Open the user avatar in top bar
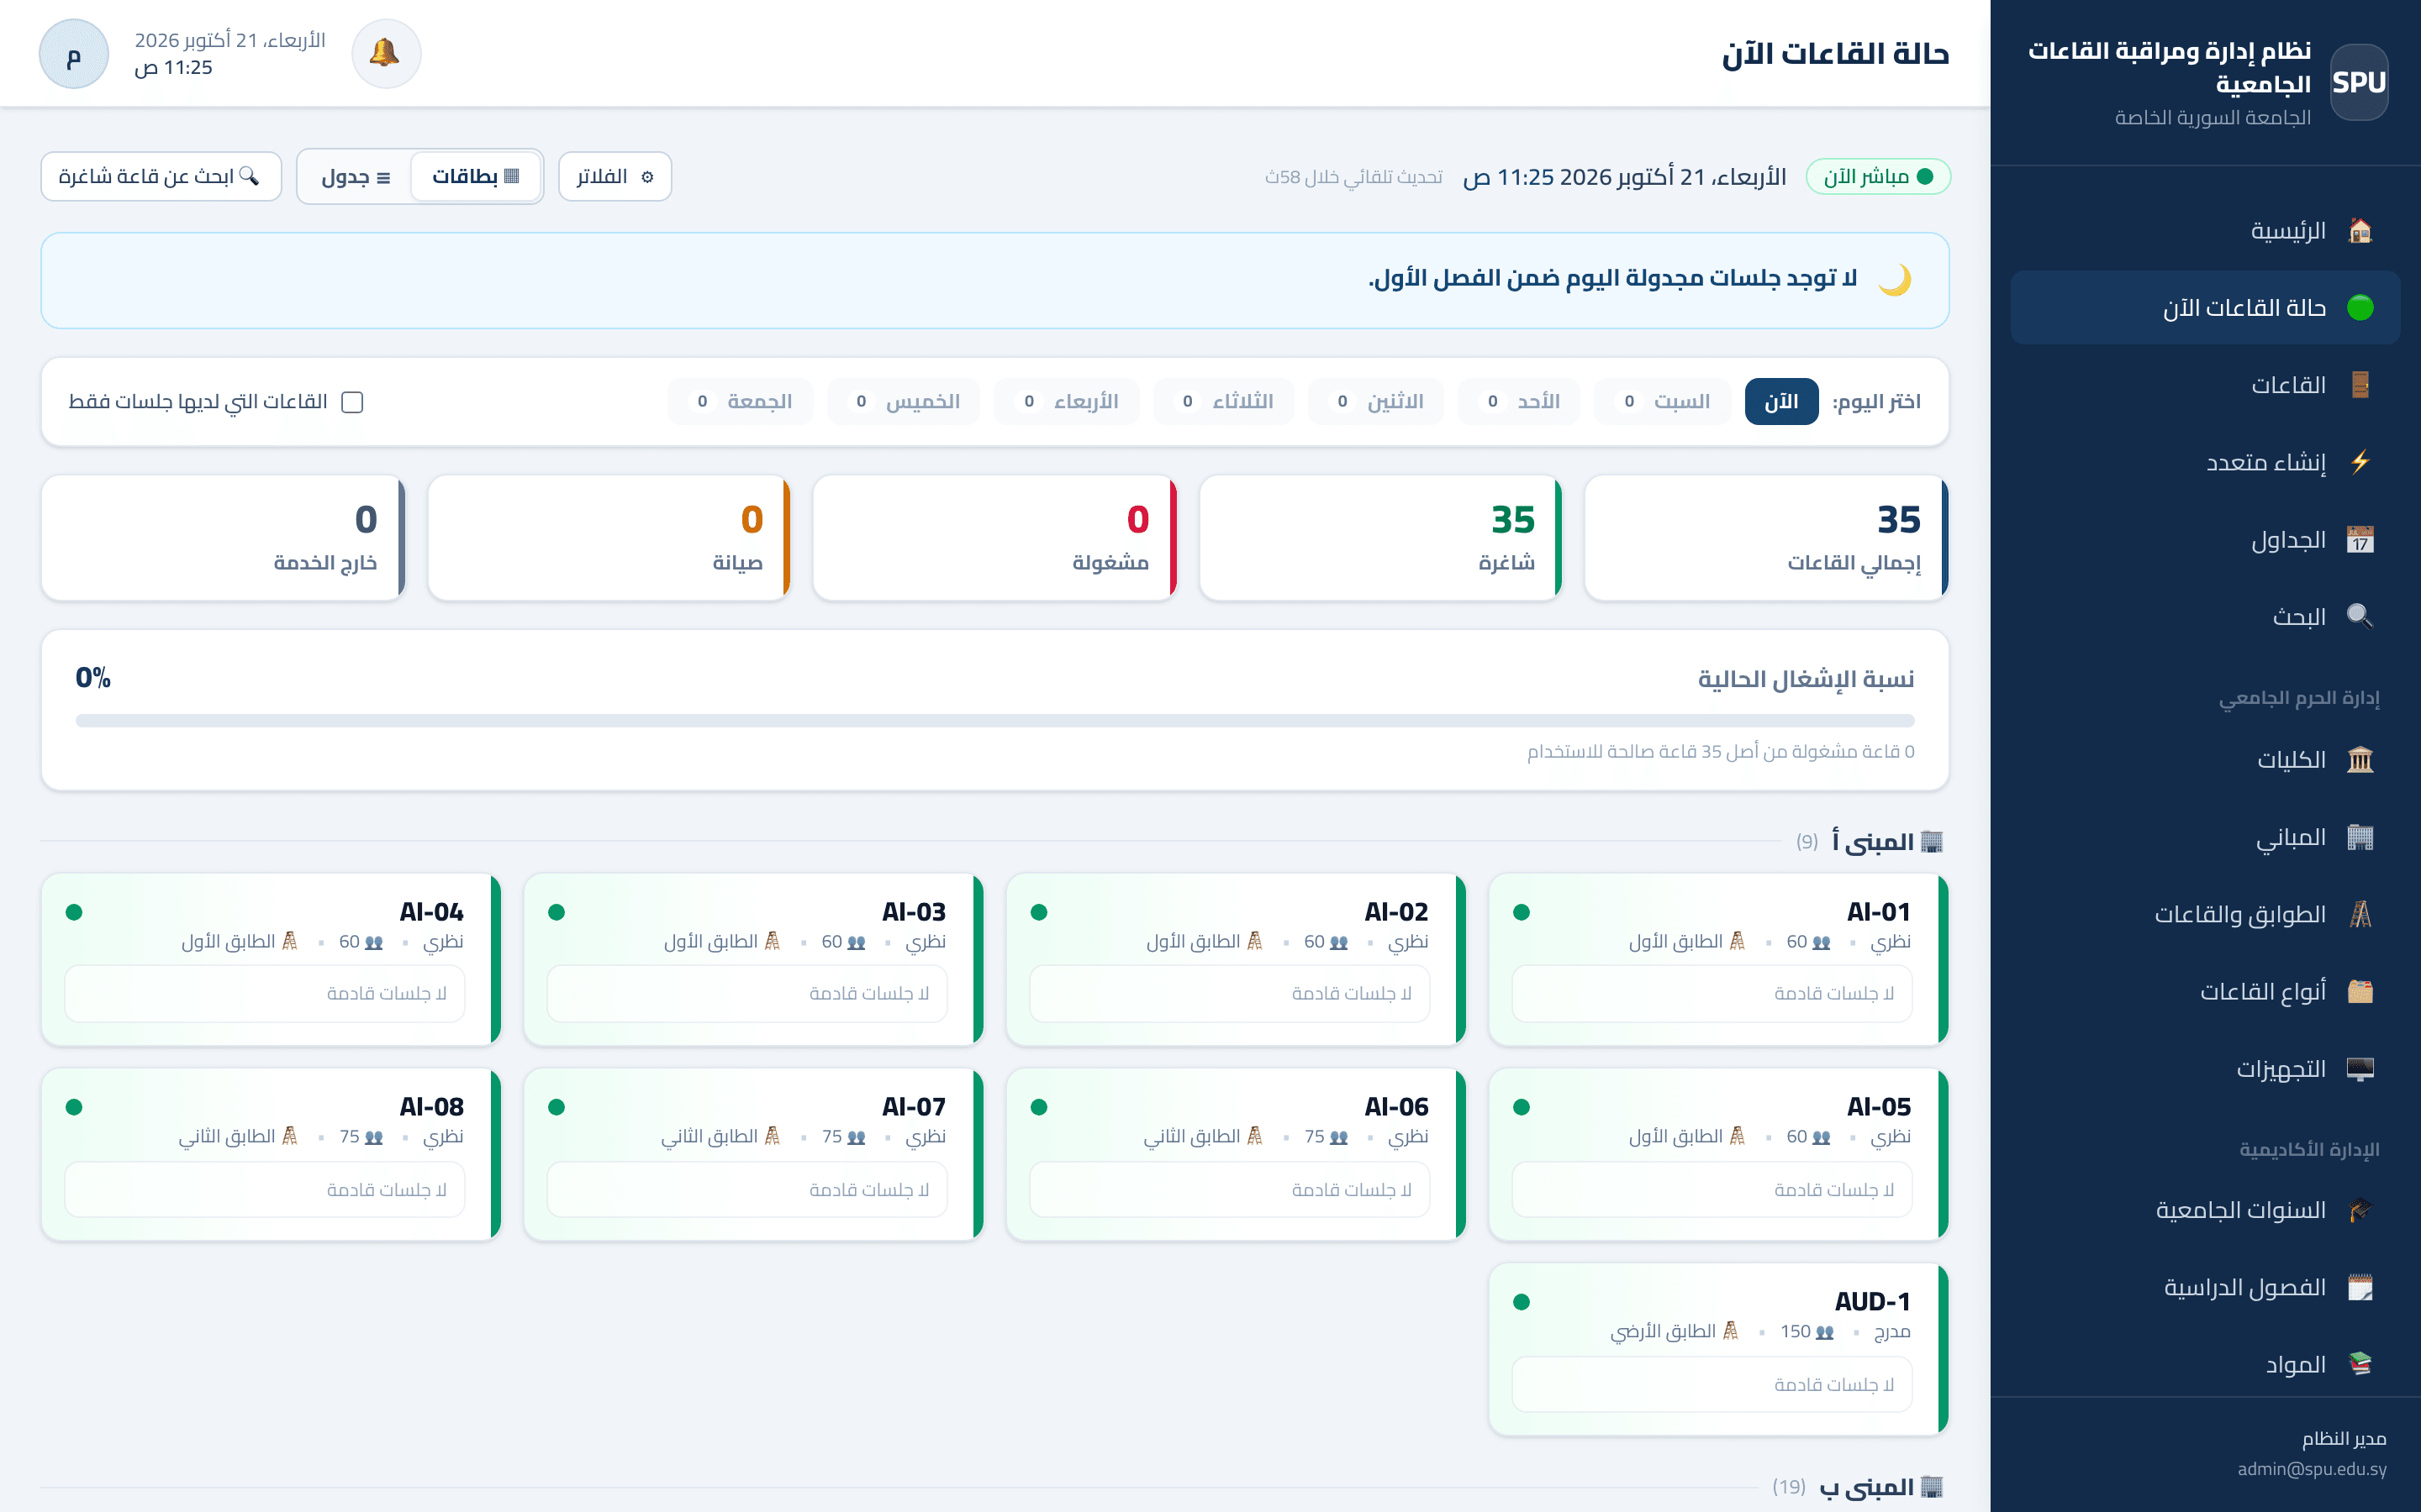 coord(74,54)
